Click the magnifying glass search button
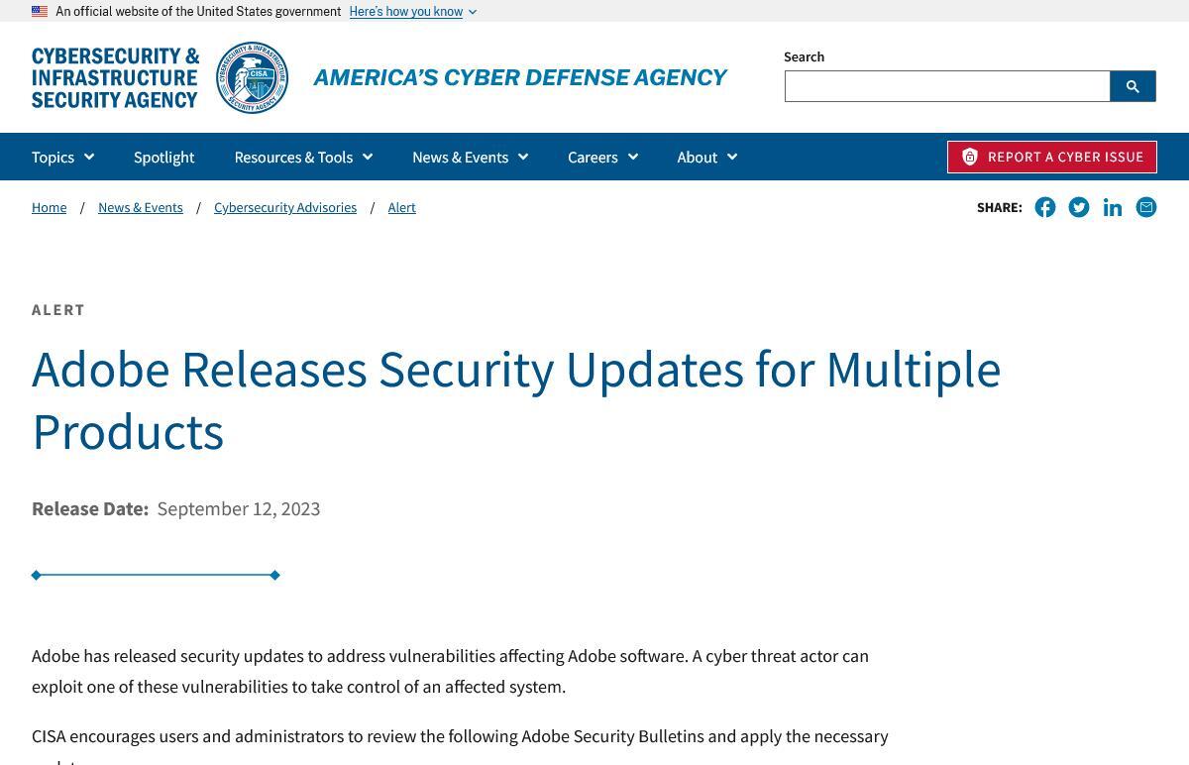The image size is (1189, 765). pyautogui.click(x=1133, y=86)
